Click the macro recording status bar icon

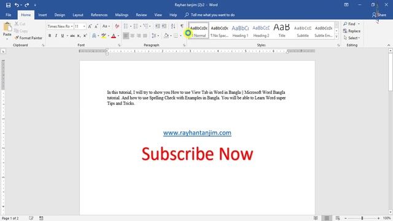click(41, 219)
